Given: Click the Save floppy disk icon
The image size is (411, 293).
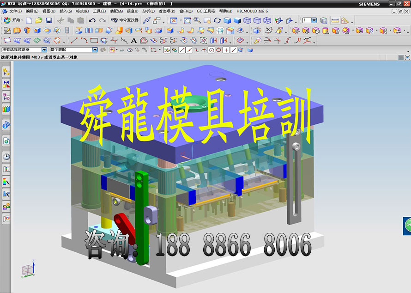Looking at the screenshot, I should [x=48, y=20].
